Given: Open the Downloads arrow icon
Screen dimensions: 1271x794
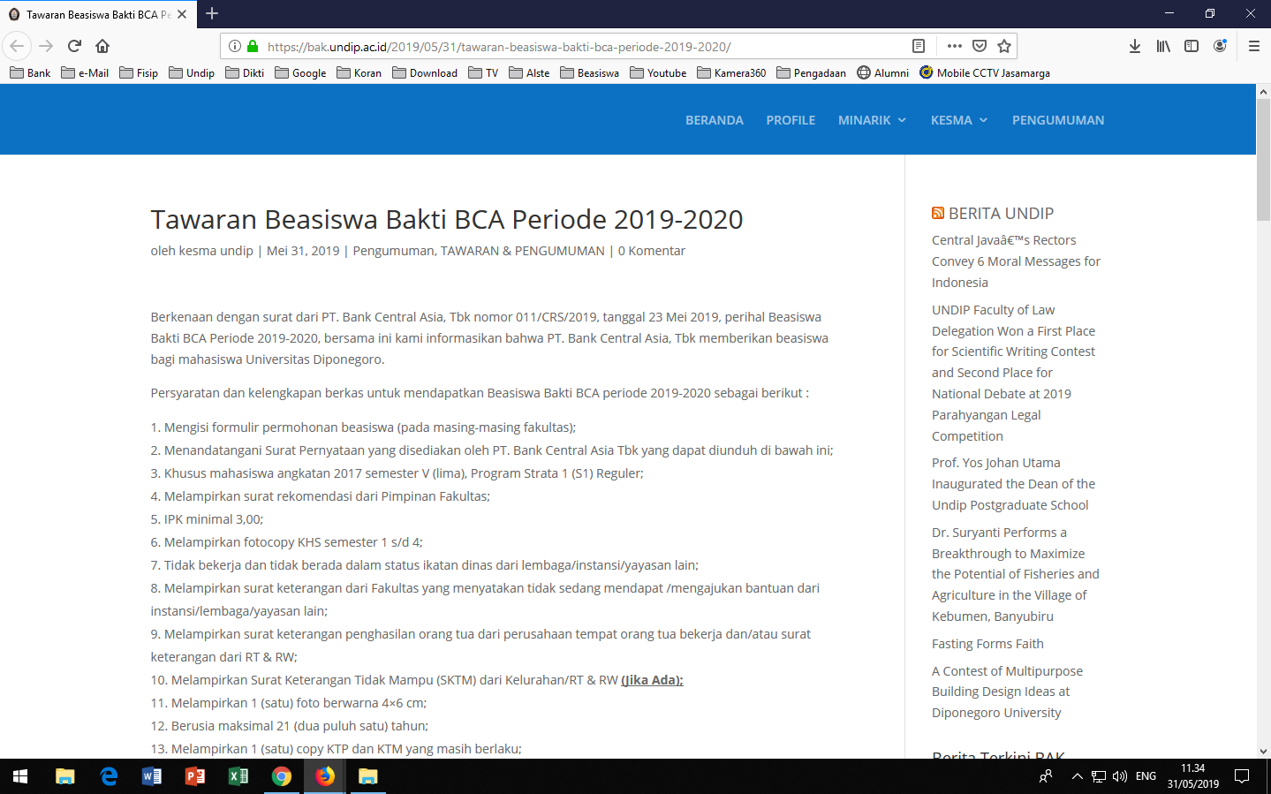Looking at the screenshot, I should pyautogui.click(x=1135, y=46).
